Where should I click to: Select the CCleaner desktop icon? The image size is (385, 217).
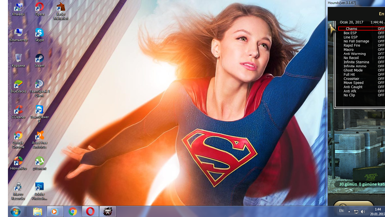click(x=18, y=112)
